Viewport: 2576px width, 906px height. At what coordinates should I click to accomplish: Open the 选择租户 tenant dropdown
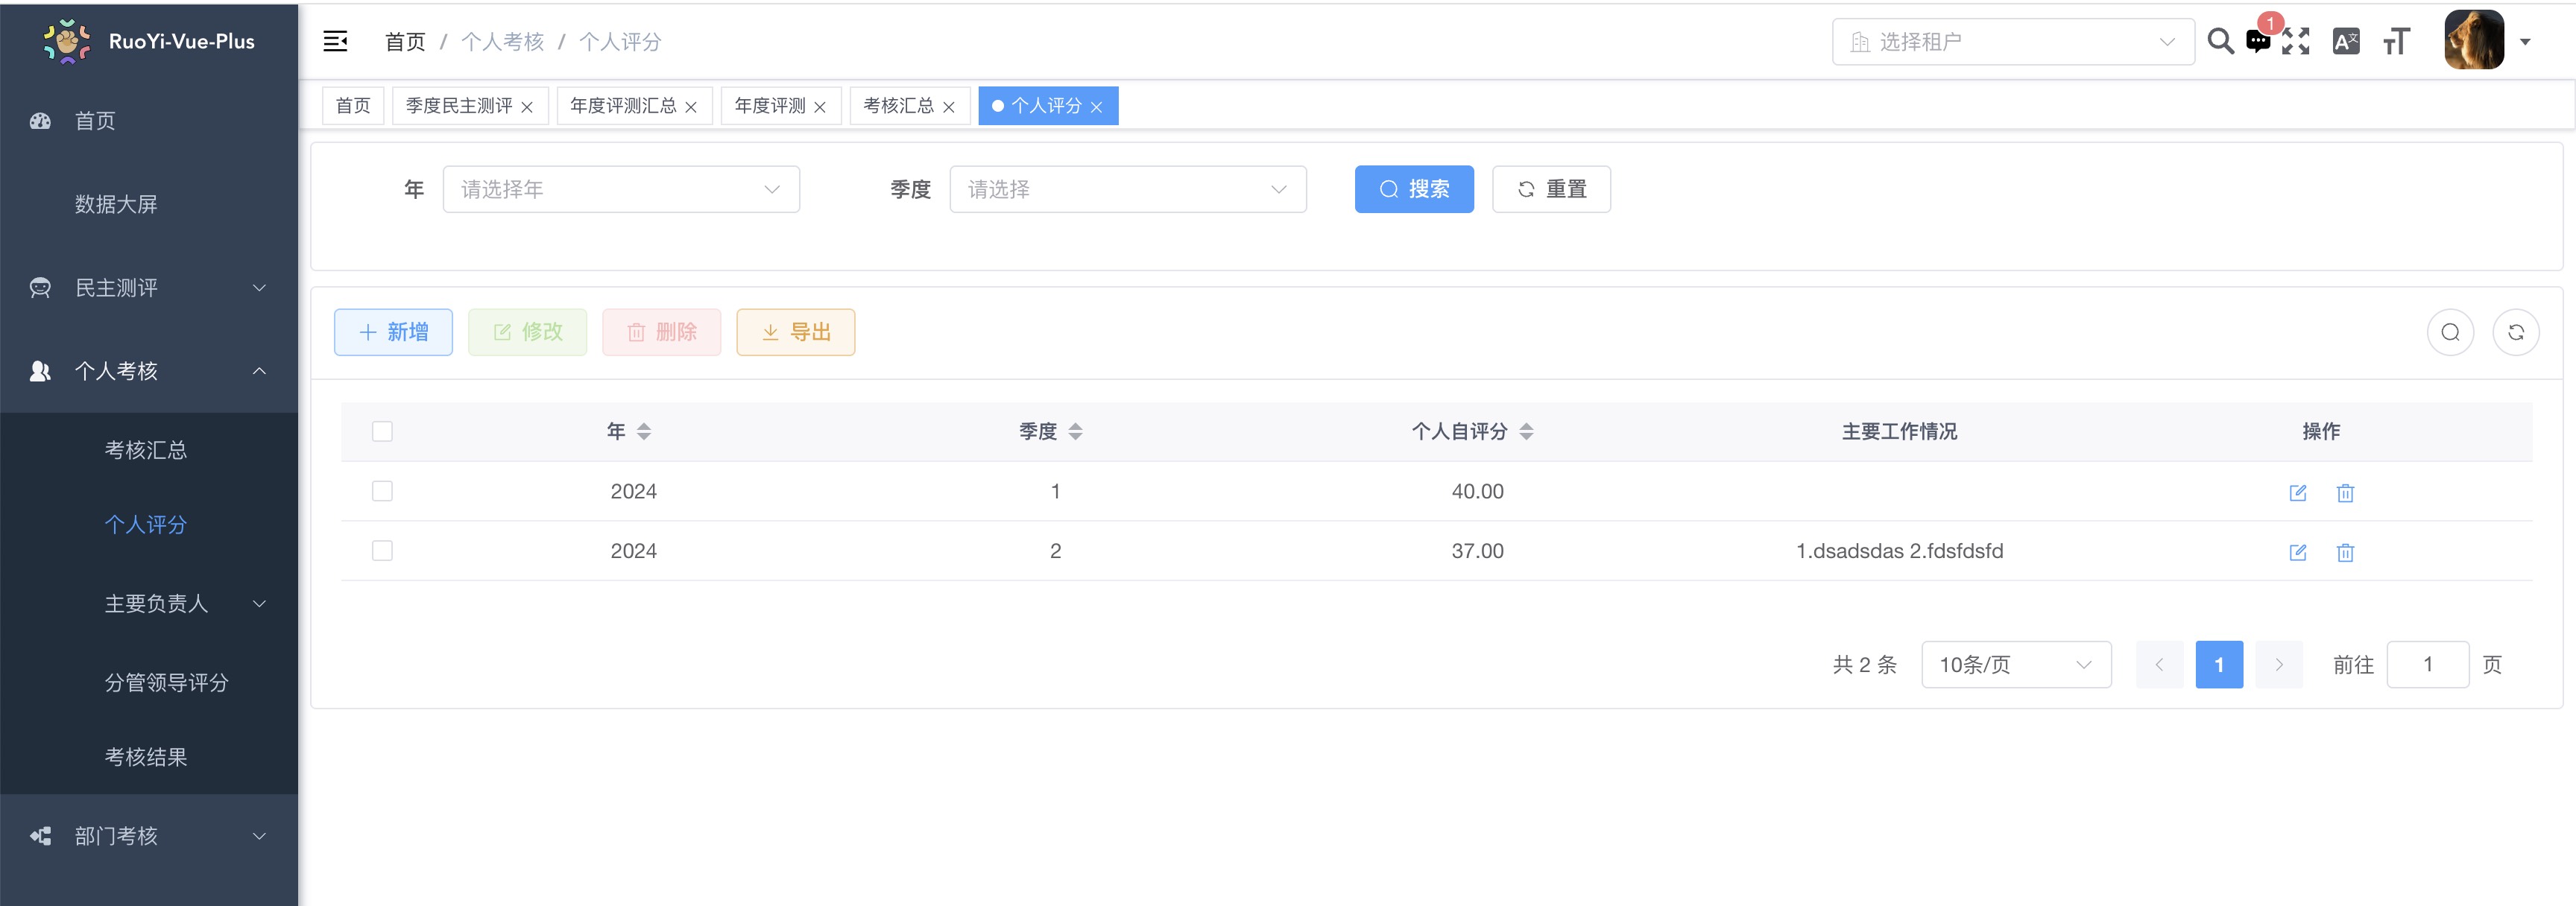(x=2013, y=42)
